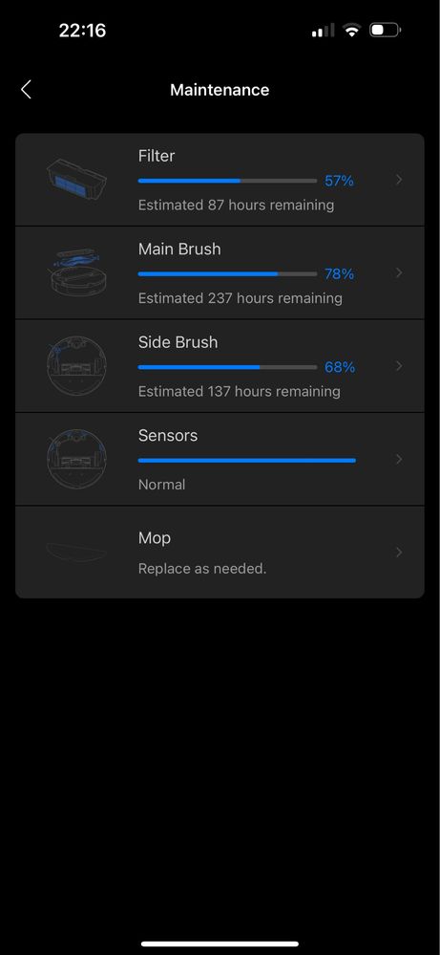Tap the Wi-Fi status bar icon

pos(351,30)
